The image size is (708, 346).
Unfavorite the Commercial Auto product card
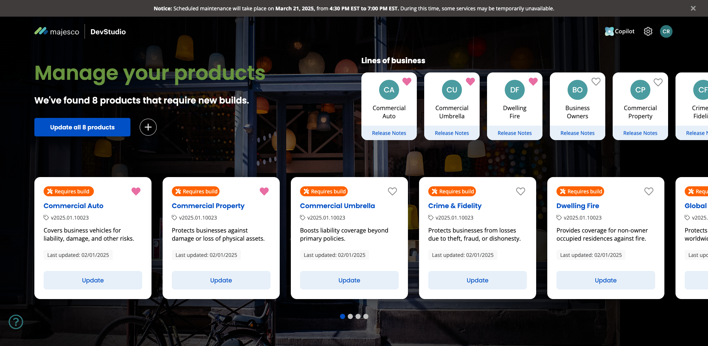(136, 191)
